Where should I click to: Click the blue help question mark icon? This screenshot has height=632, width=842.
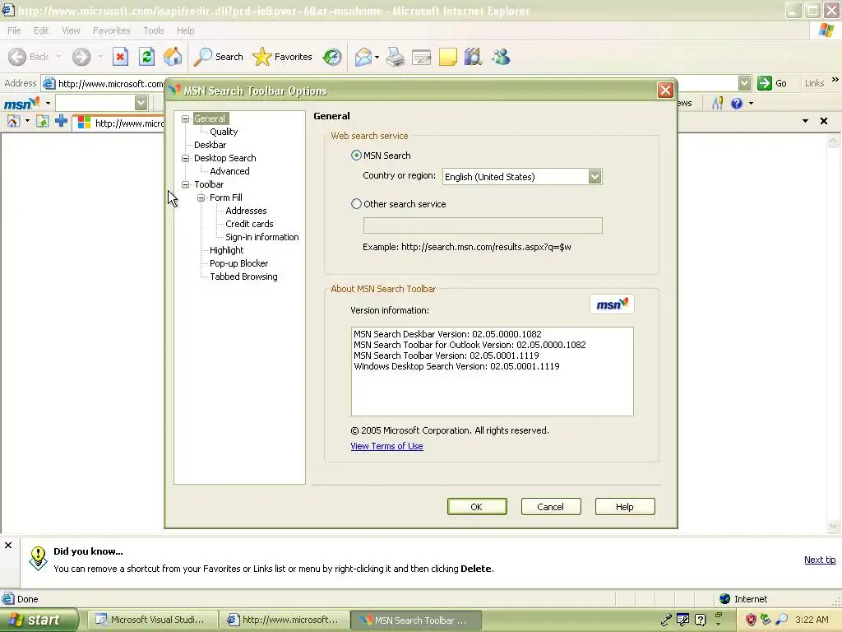pos(737,103)
